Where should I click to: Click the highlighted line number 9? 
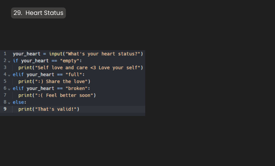(x=5, y=109)
